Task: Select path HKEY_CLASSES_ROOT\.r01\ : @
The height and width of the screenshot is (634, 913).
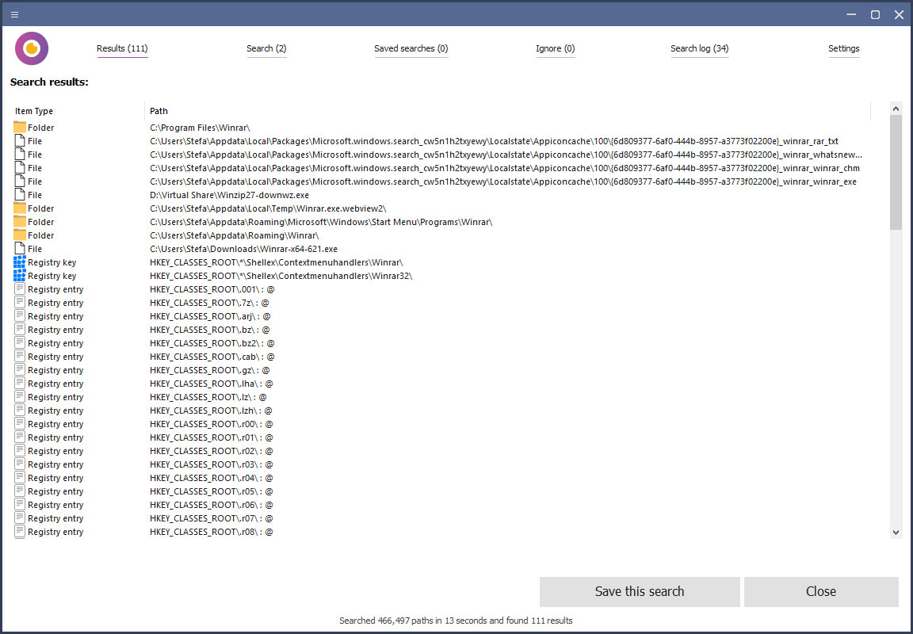Action: 212,437
